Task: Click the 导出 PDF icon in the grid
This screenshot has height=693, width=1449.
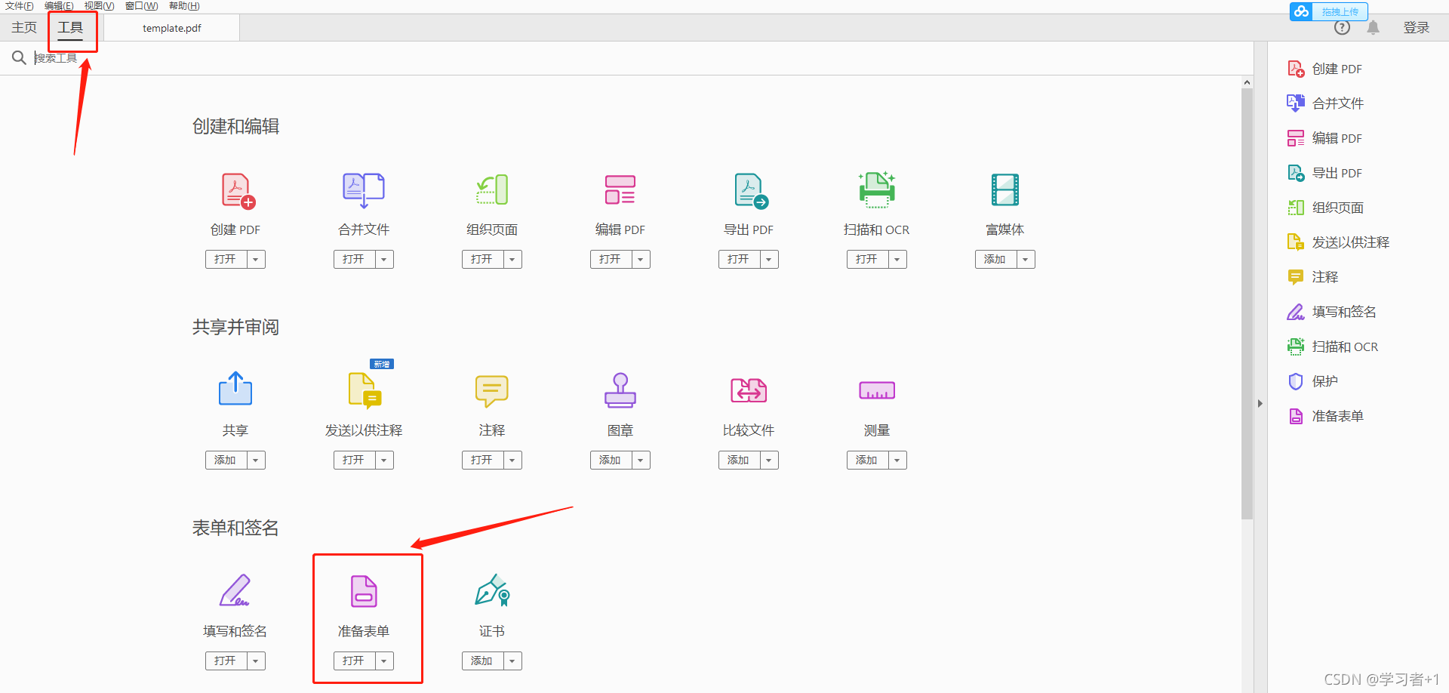Action: point(751,190)
